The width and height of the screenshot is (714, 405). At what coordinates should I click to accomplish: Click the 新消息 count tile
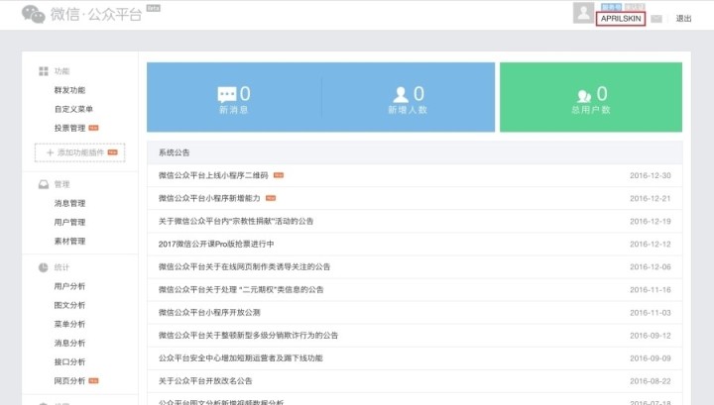pyautogui.click(x=234, y=97)
